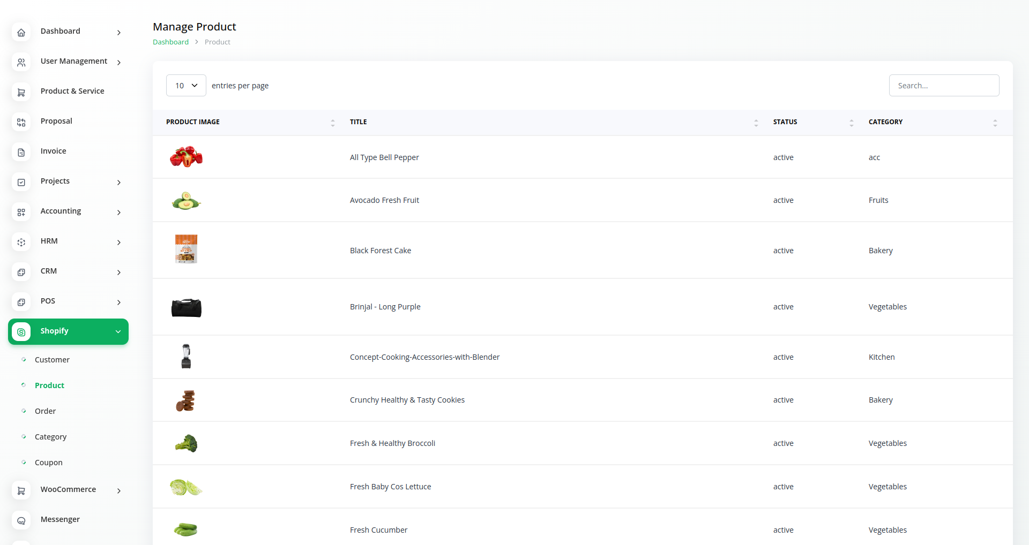Click the Messenger chat bubble icon
The width and height of the screenshot is (1029, 545).
[x=21, y=520]
